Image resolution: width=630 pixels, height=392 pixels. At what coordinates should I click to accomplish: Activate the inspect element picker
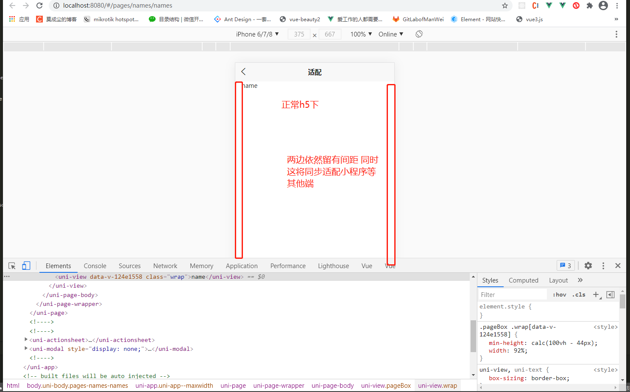click(x=12, y=266)
